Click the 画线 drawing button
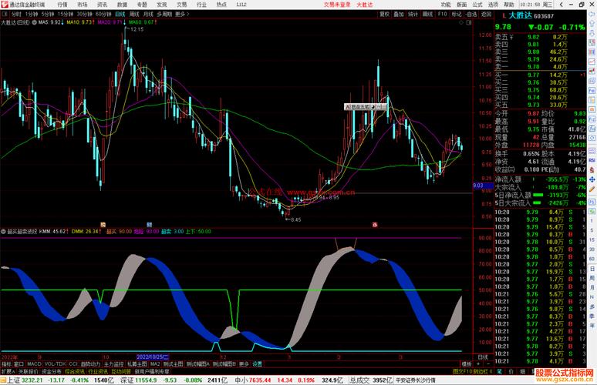 tap(427, 14)
